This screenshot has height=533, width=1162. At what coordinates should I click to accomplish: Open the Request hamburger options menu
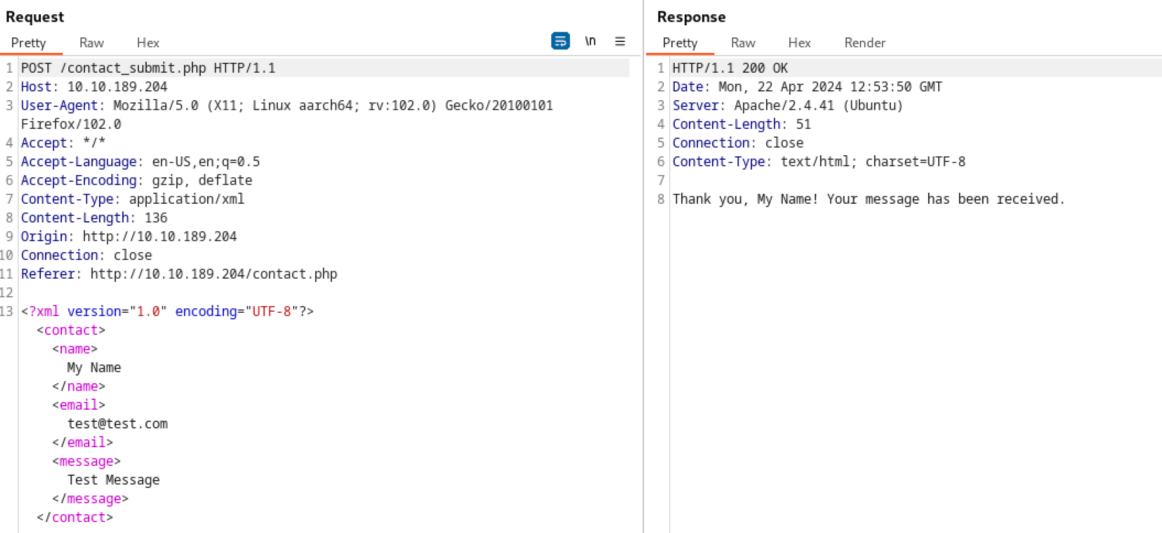tap(620, 41)
